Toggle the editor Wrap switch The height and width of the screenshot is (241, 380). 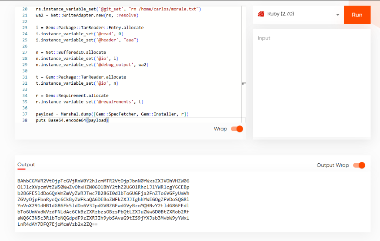coord(237,129)
